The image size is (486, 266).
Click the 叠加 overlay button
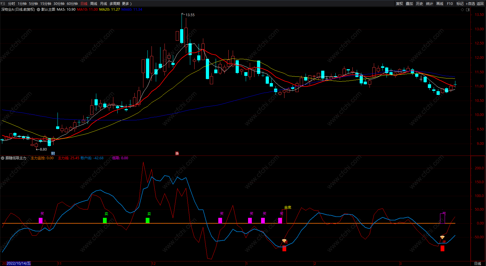(409, 4)
